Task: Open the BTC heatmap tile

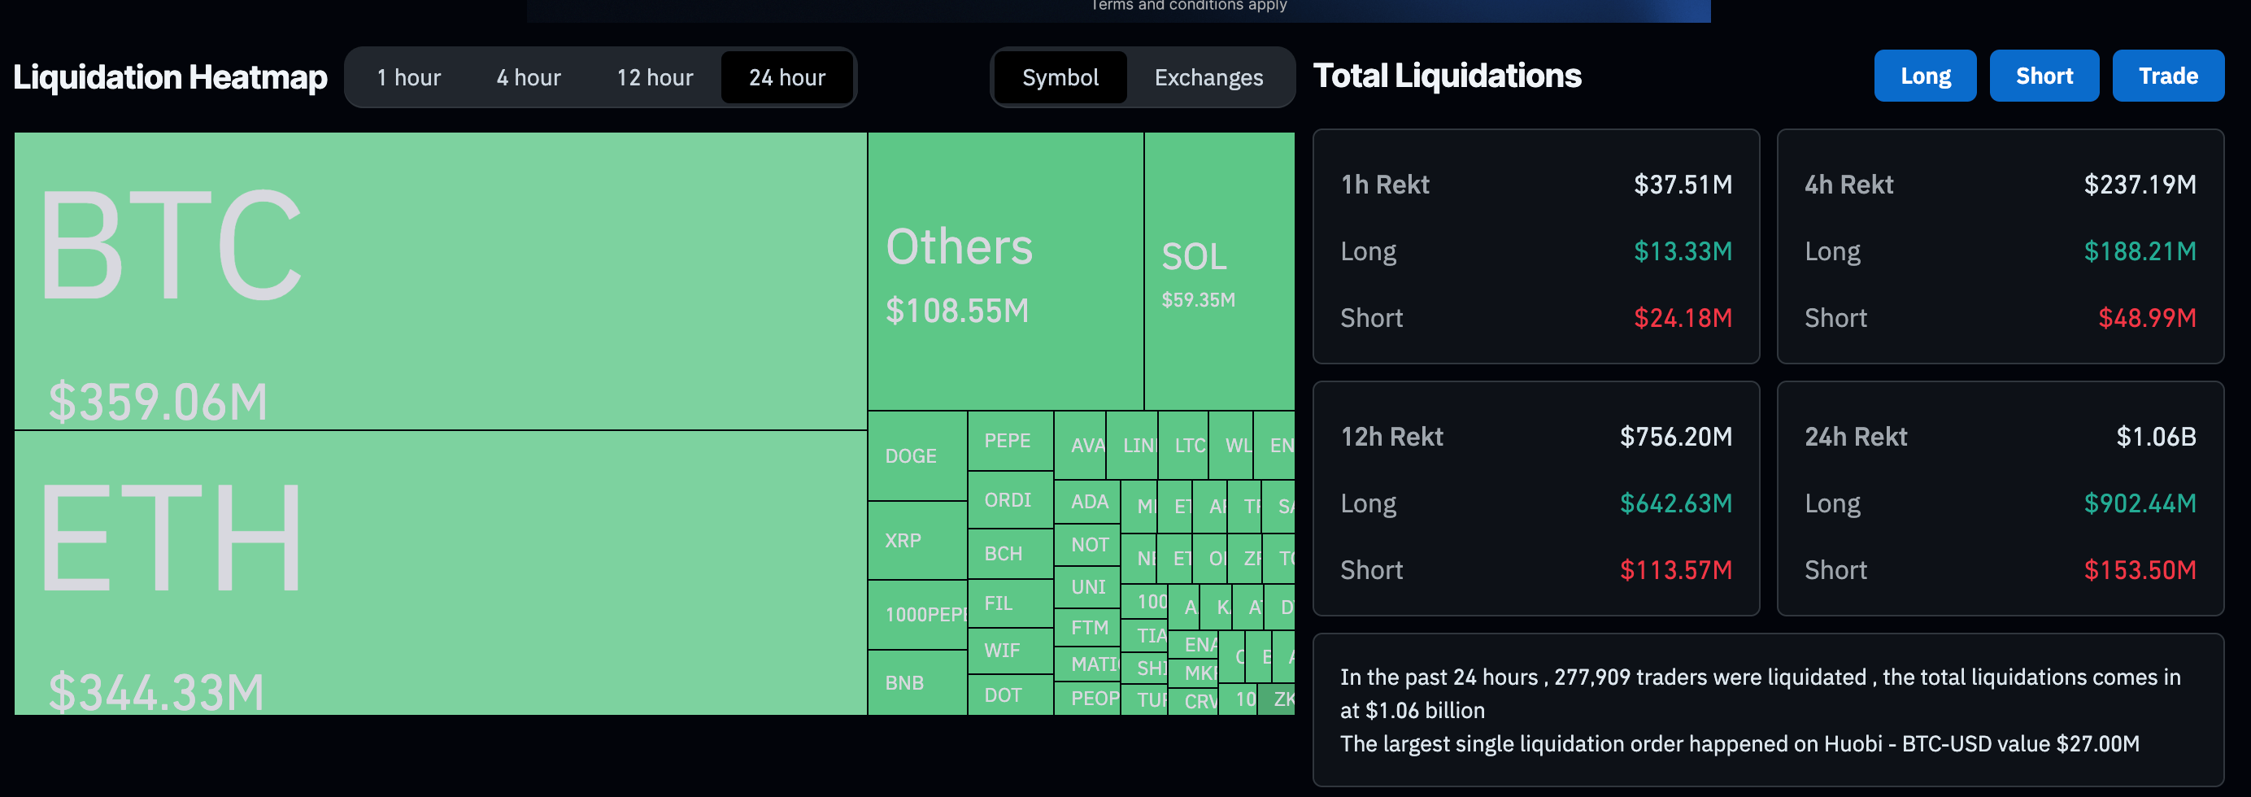Action: (x=441, y=281)
